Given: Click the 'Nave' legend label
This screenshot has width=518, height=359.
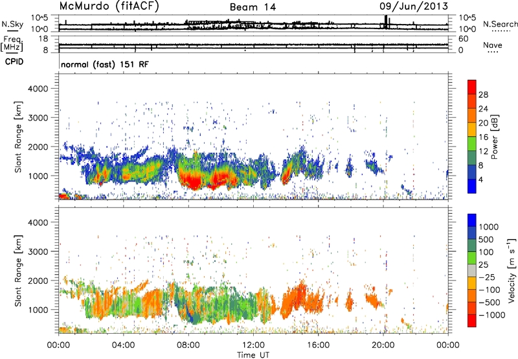Looking at the screenshot, I should tap(493, 45).
